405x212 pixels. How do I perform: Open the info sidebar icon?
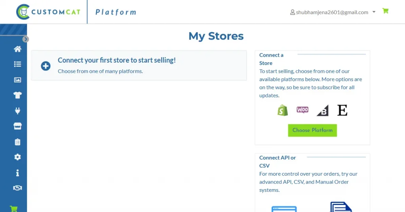[x=17, y=173]
